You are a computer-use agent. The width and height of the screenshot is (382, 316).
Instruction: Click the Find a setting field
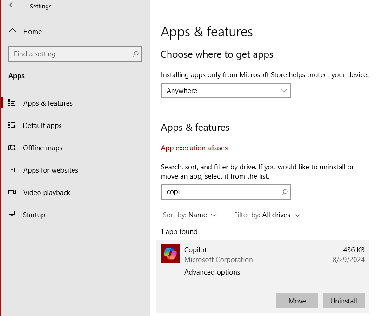tap(75, 54)
